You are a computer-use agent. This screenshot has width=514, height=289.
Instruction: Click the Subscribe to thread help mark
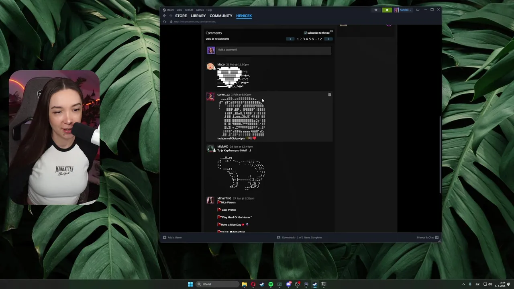point(331,32)
